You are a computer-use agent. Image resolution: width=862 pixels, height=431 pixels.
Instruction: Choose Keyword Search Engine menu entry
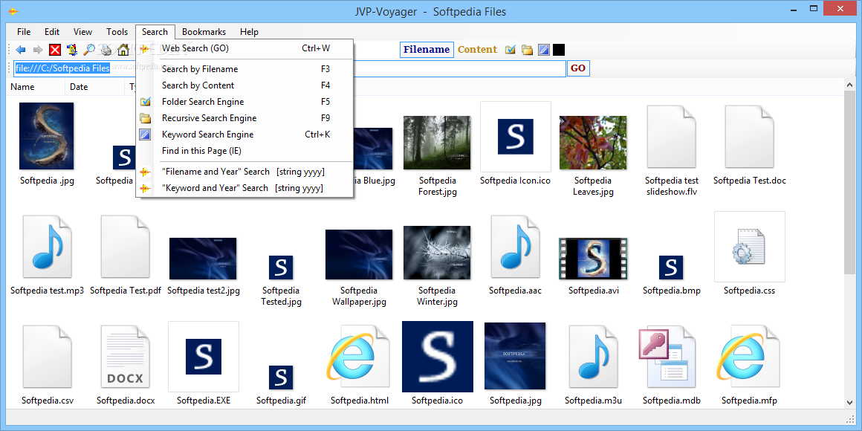coord(244,135)
